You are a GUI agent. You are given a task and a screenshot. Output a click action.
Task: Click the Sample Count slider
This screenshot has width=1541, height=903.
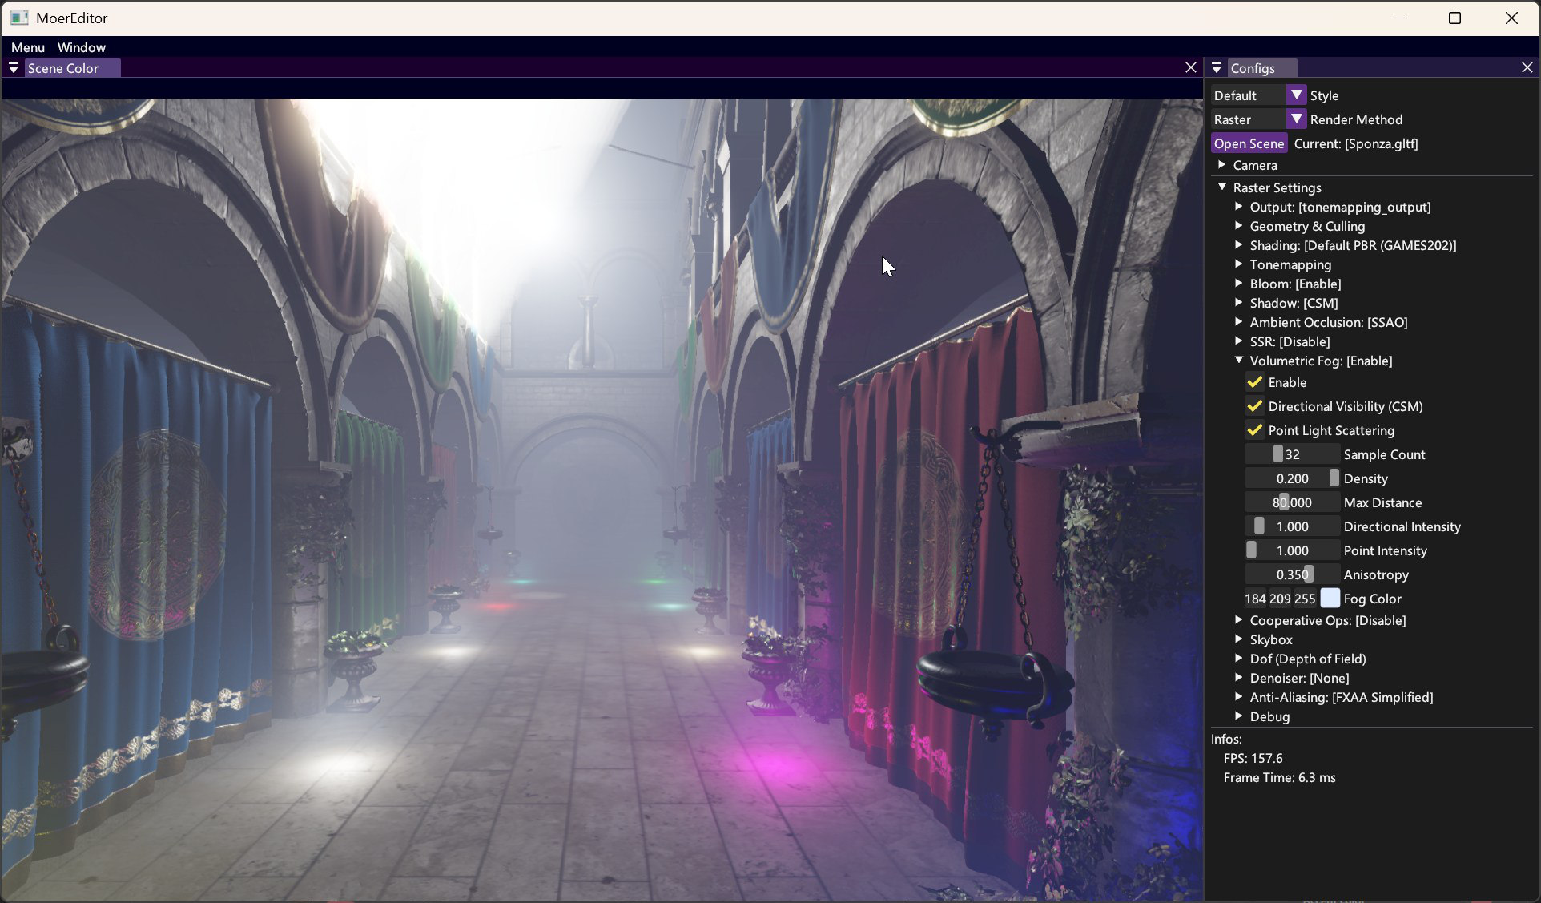click(1292, 454)
